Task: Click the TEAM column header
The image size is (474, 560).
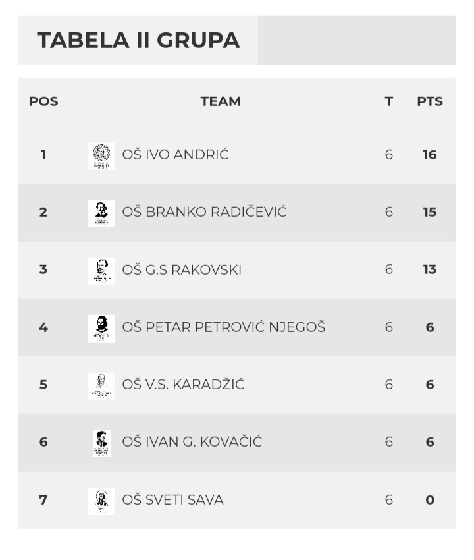Action: (x=221, y=101)
